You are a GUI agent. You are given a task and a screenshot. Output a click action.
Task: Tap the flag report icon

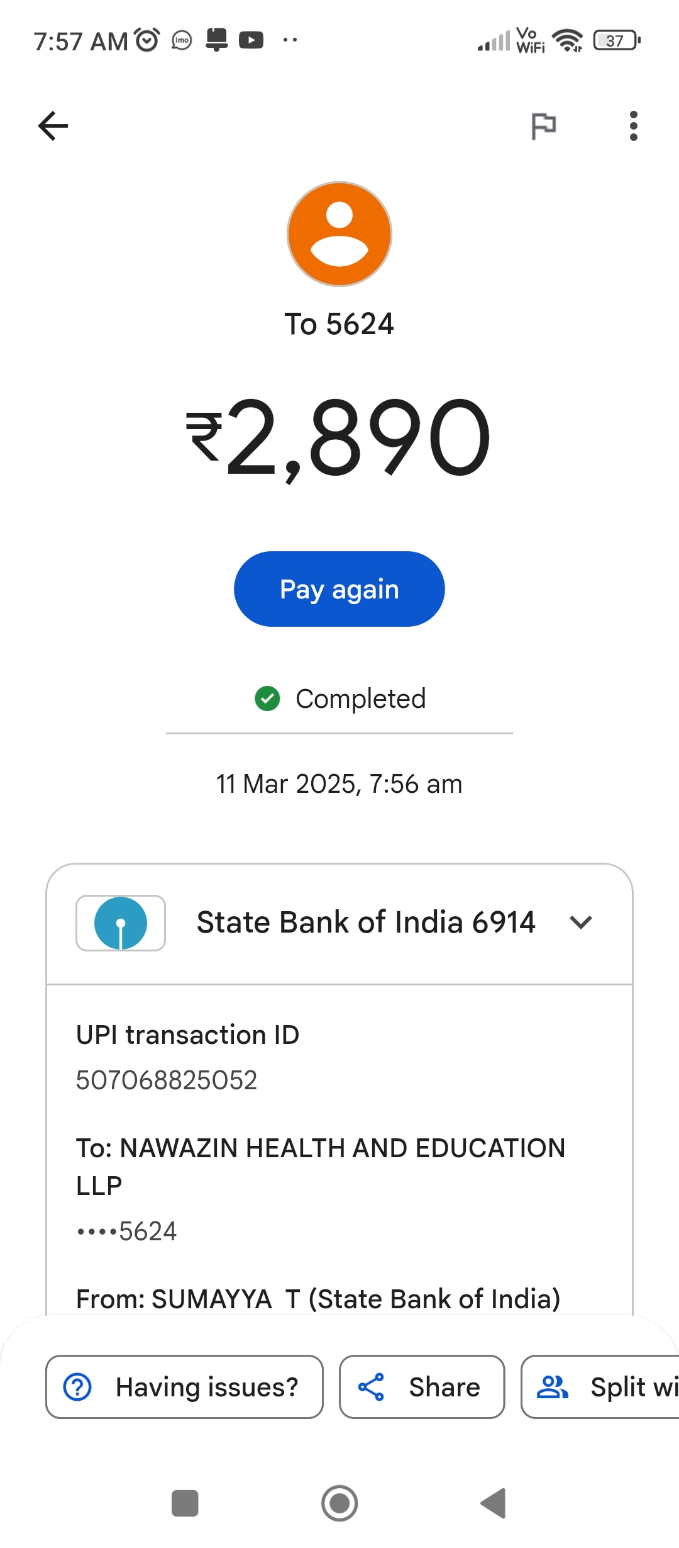pos(543,126)
